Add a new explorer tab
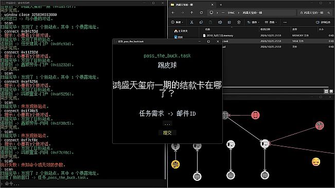This screenshot has width=335, height=188. 221,5
